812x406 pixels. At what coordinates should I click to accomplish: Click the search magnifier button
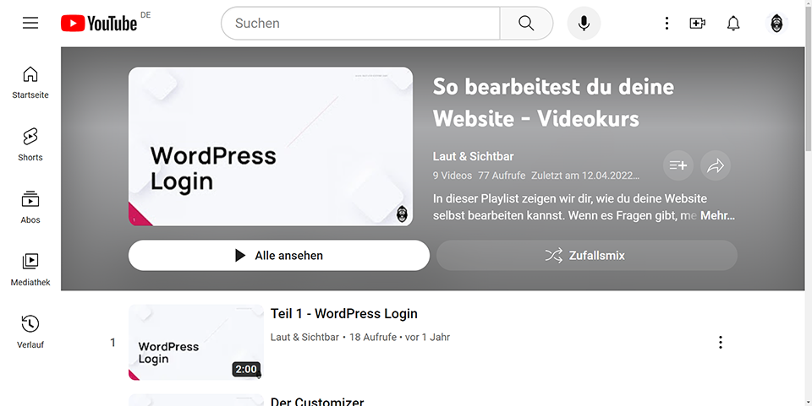coord(526,24)
